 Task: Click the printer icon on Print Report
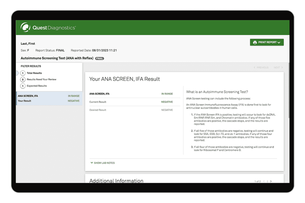[x=255, y=42]
